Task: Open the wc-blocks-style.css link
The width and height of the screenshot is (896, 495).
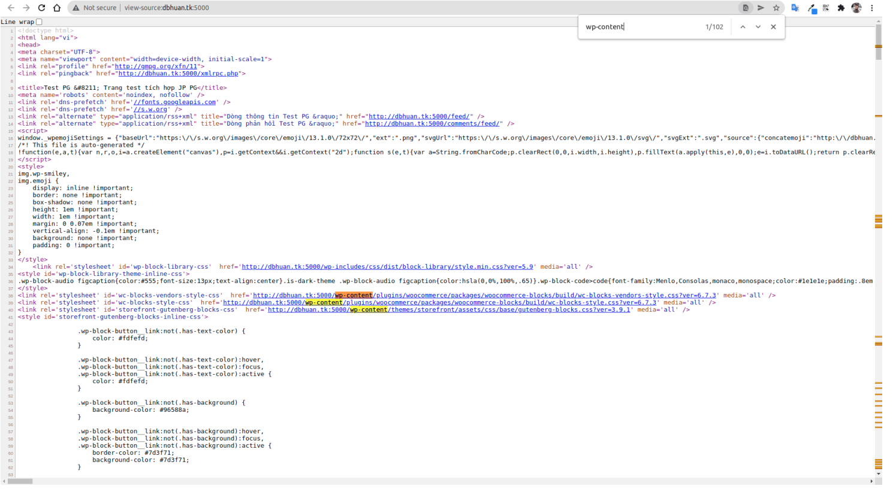Action: pos(439,303)
